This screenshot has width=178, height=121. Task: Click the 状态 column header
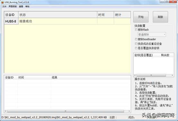58,15
